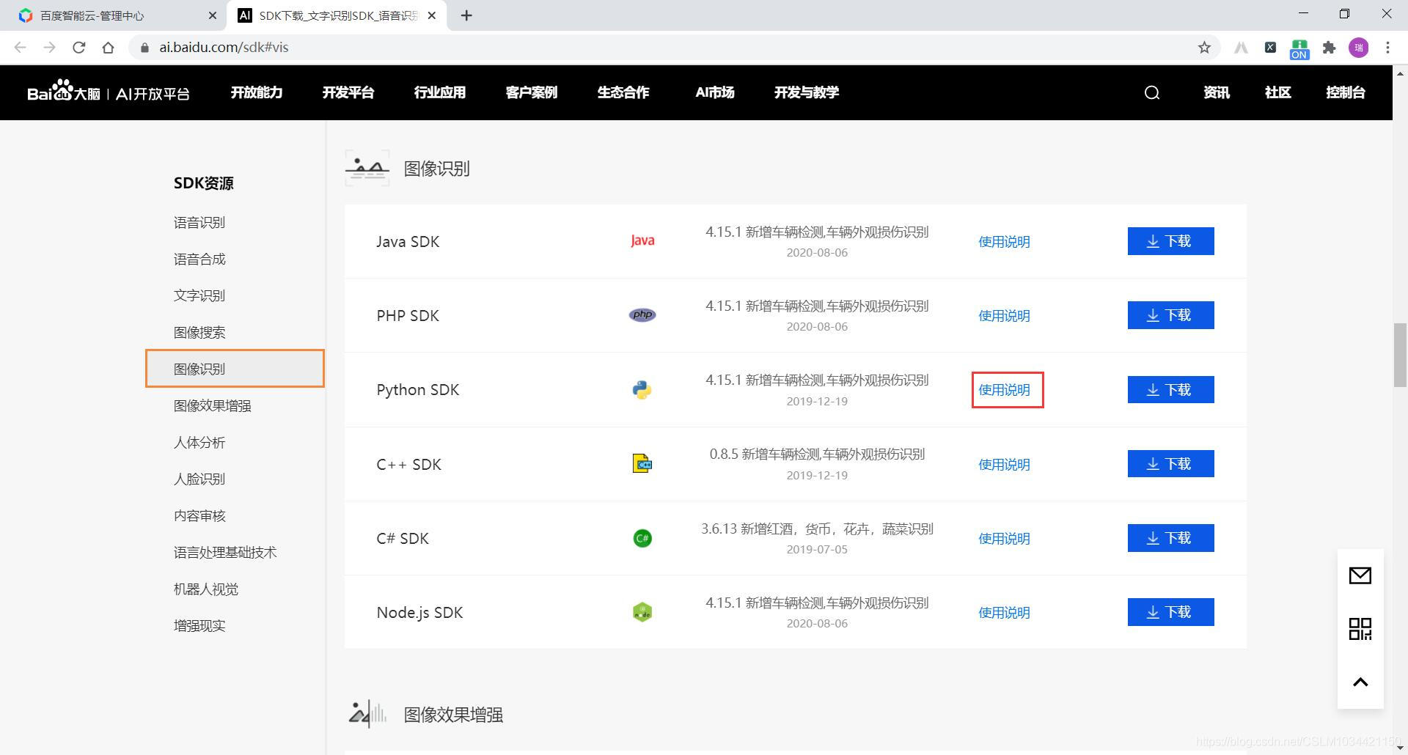Open the 客户案例 nav menu

coord(532,92)
